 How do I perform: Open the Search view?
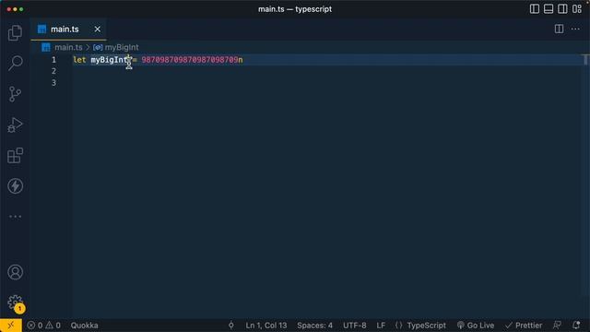pos(15,64)
